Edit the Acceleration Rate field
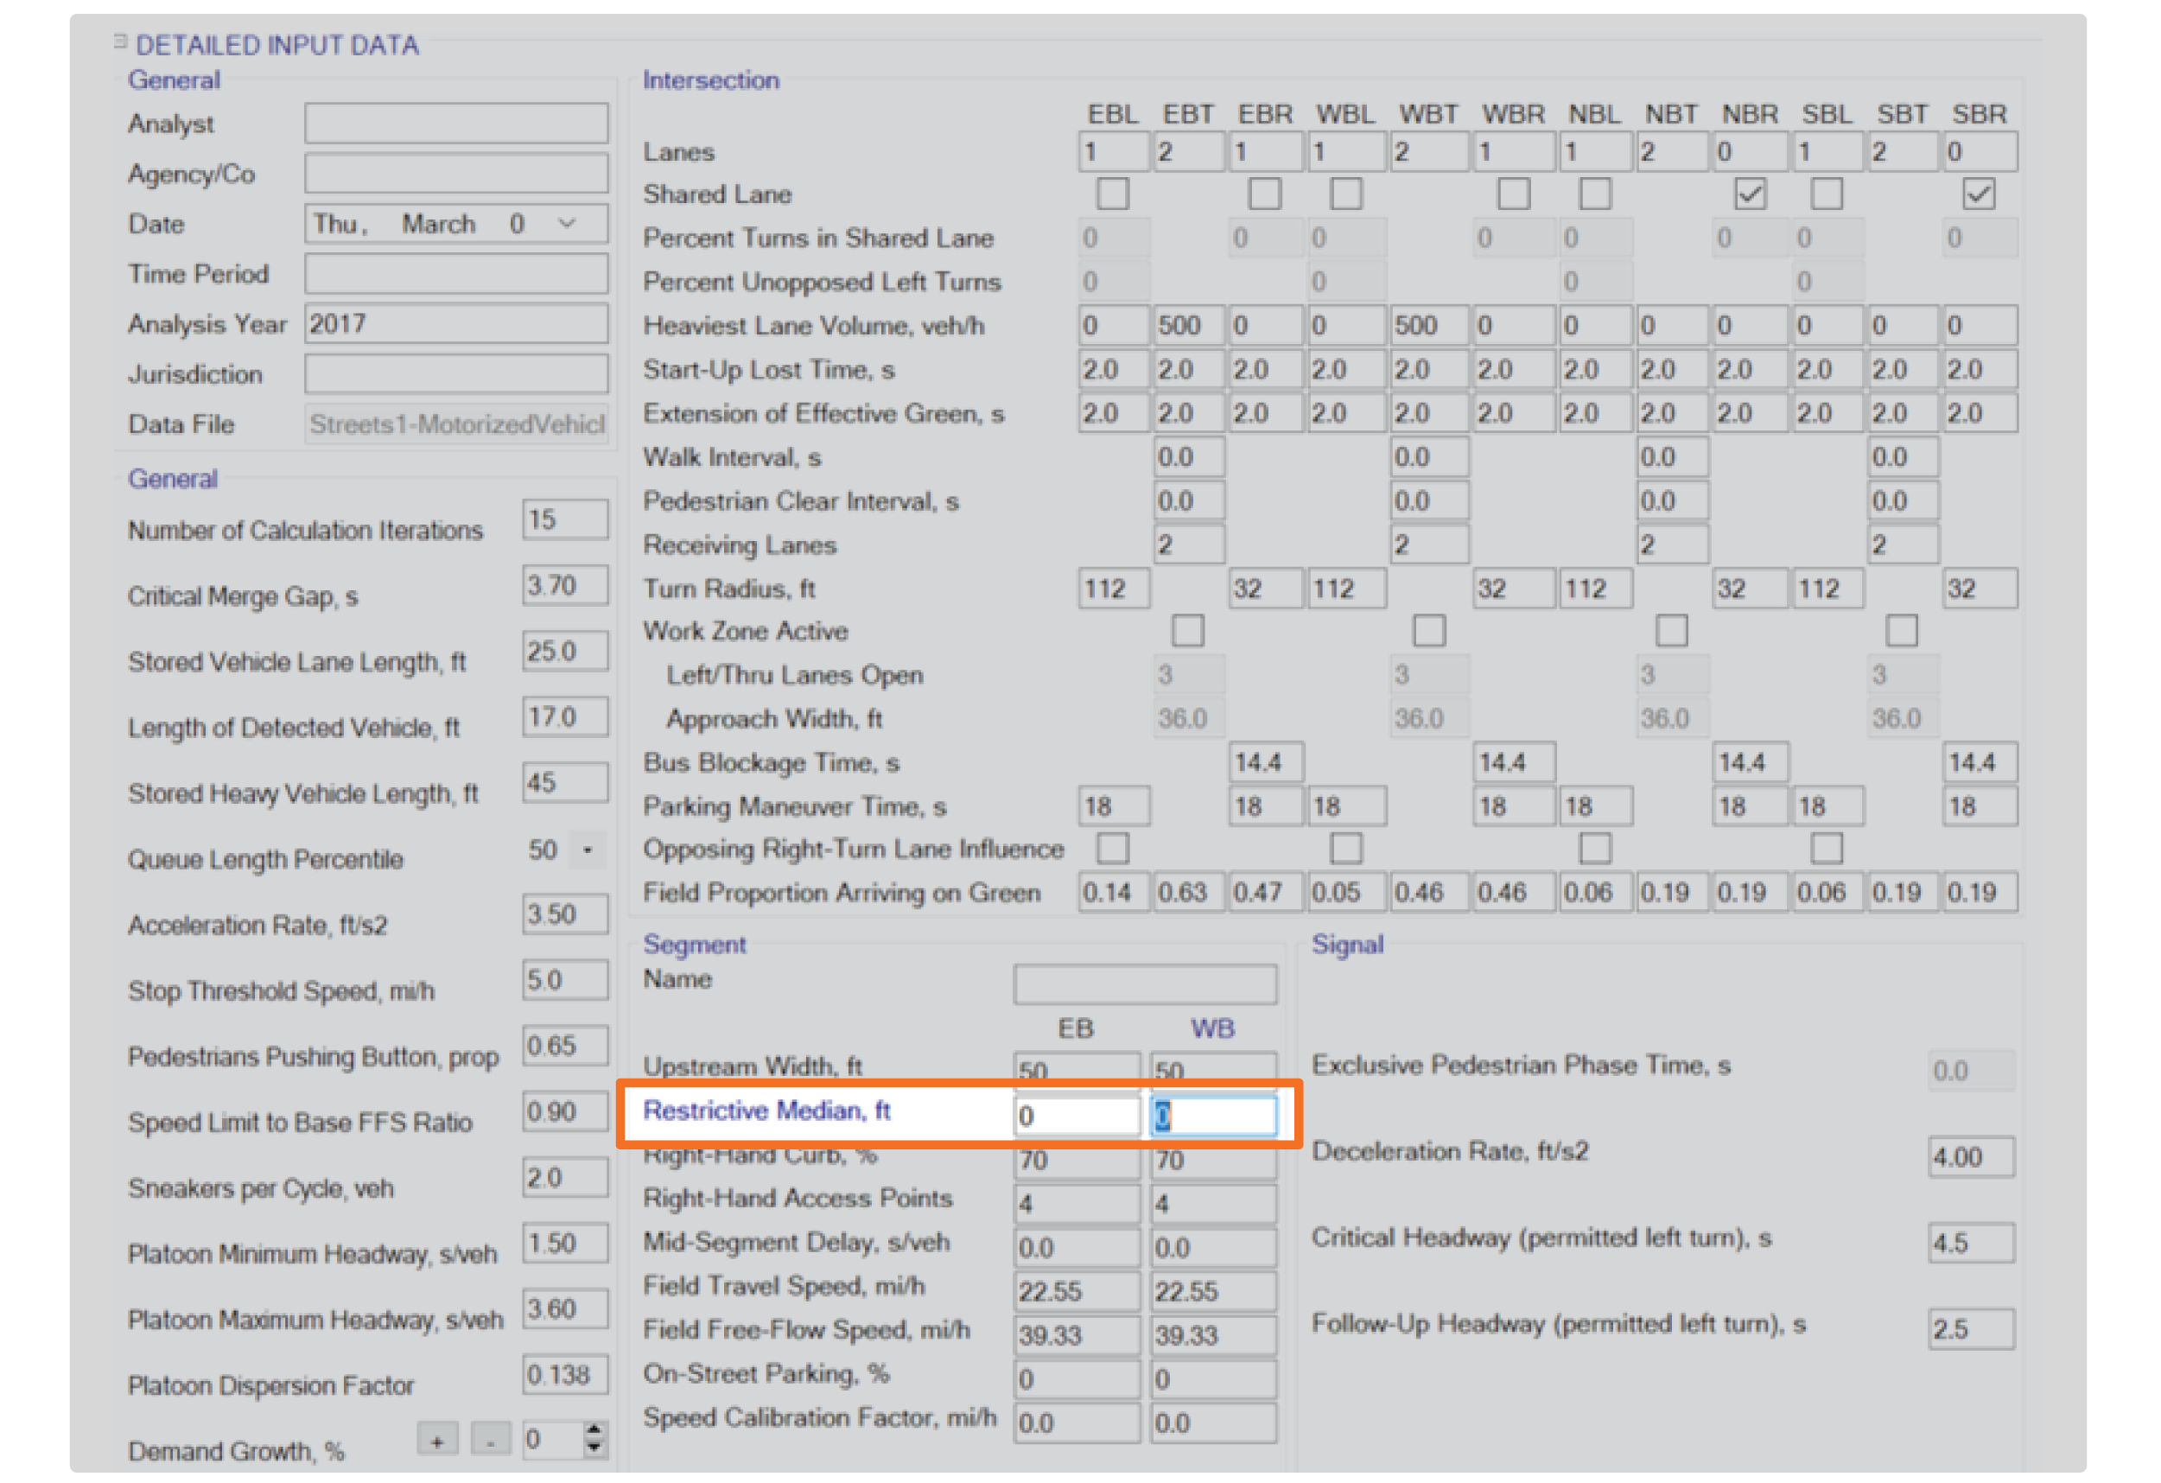Viewport: 2161px width, 1483px height. [x=565, y=914]
